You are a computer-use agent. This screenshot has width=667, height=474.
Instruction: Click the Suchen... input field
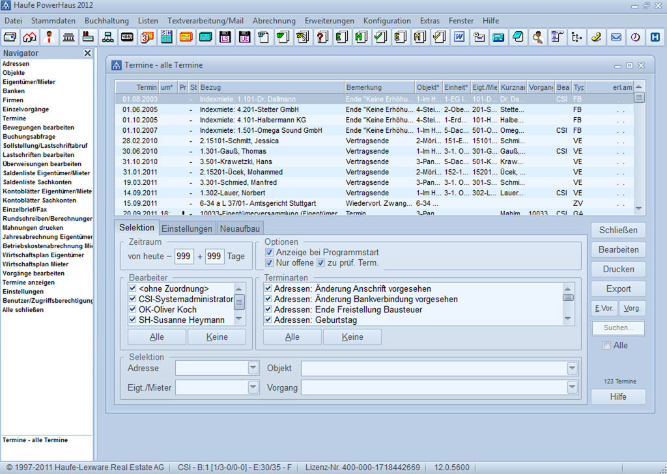click(618, 328)
